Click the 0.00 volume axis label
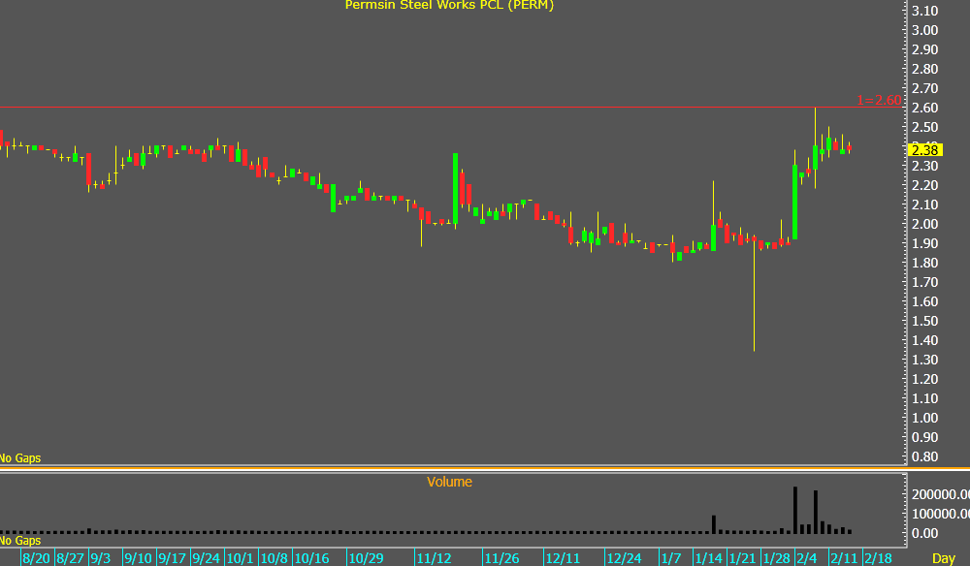The height and width of the screenshot is (566, 970). point(924,533)
